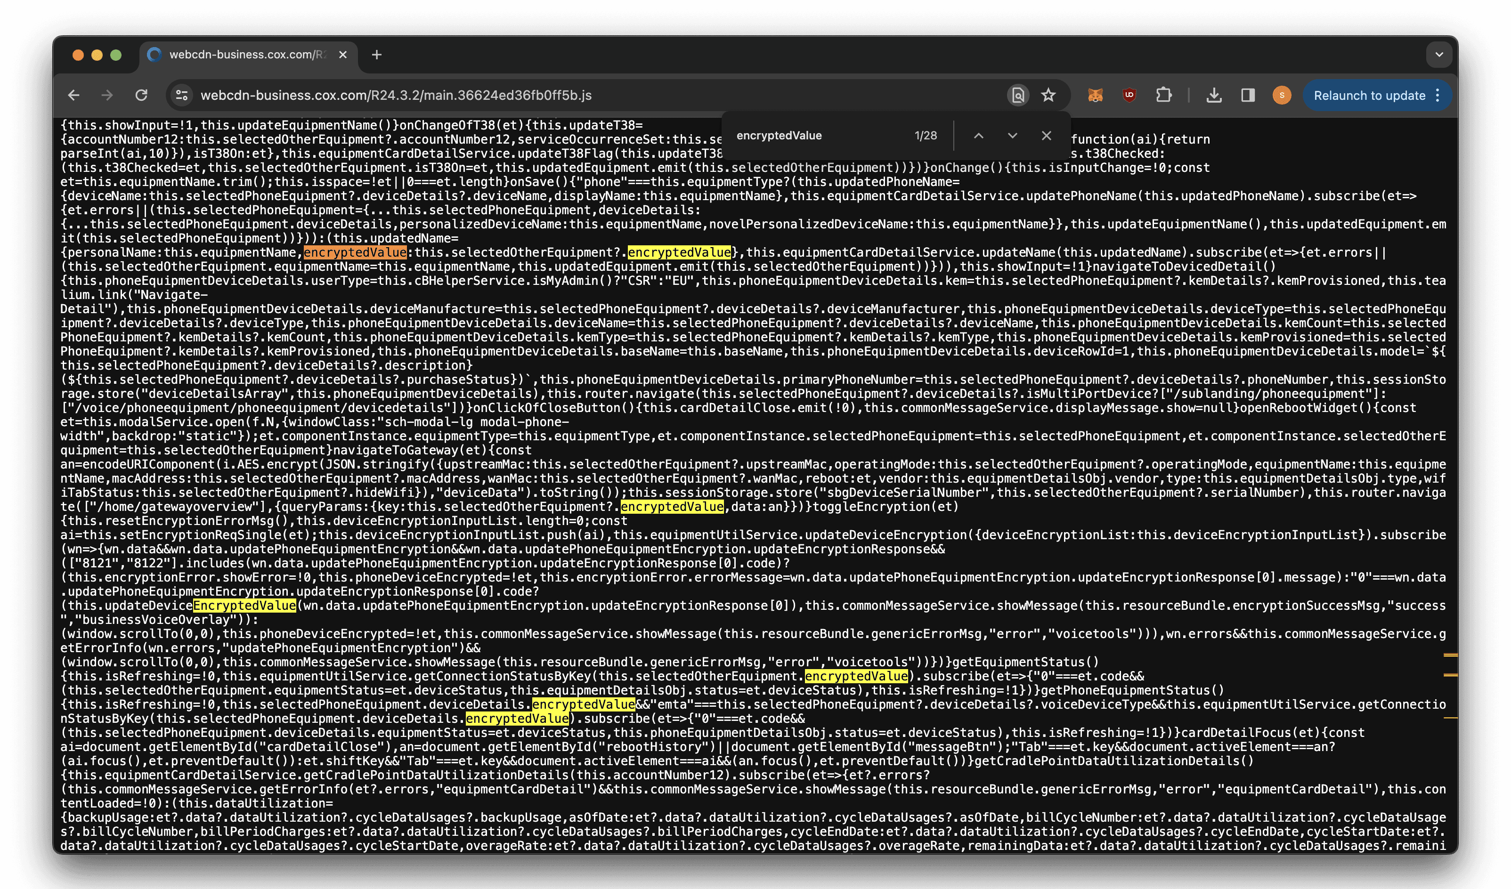Reload the current page

pyautogui.click(x=141, y=95)
